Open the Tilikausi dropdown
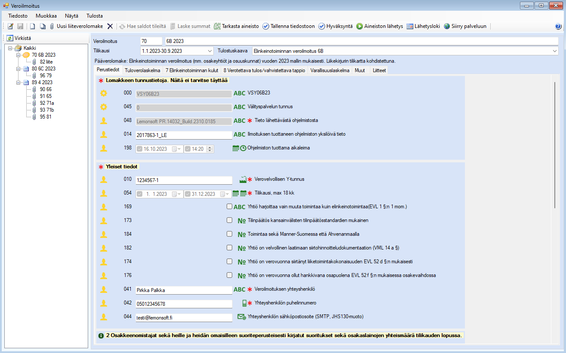 (x=209, y=51)
